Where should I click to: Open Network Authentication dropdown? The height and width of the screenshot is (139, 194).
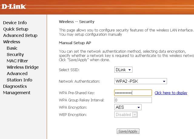tap(141, 81)
